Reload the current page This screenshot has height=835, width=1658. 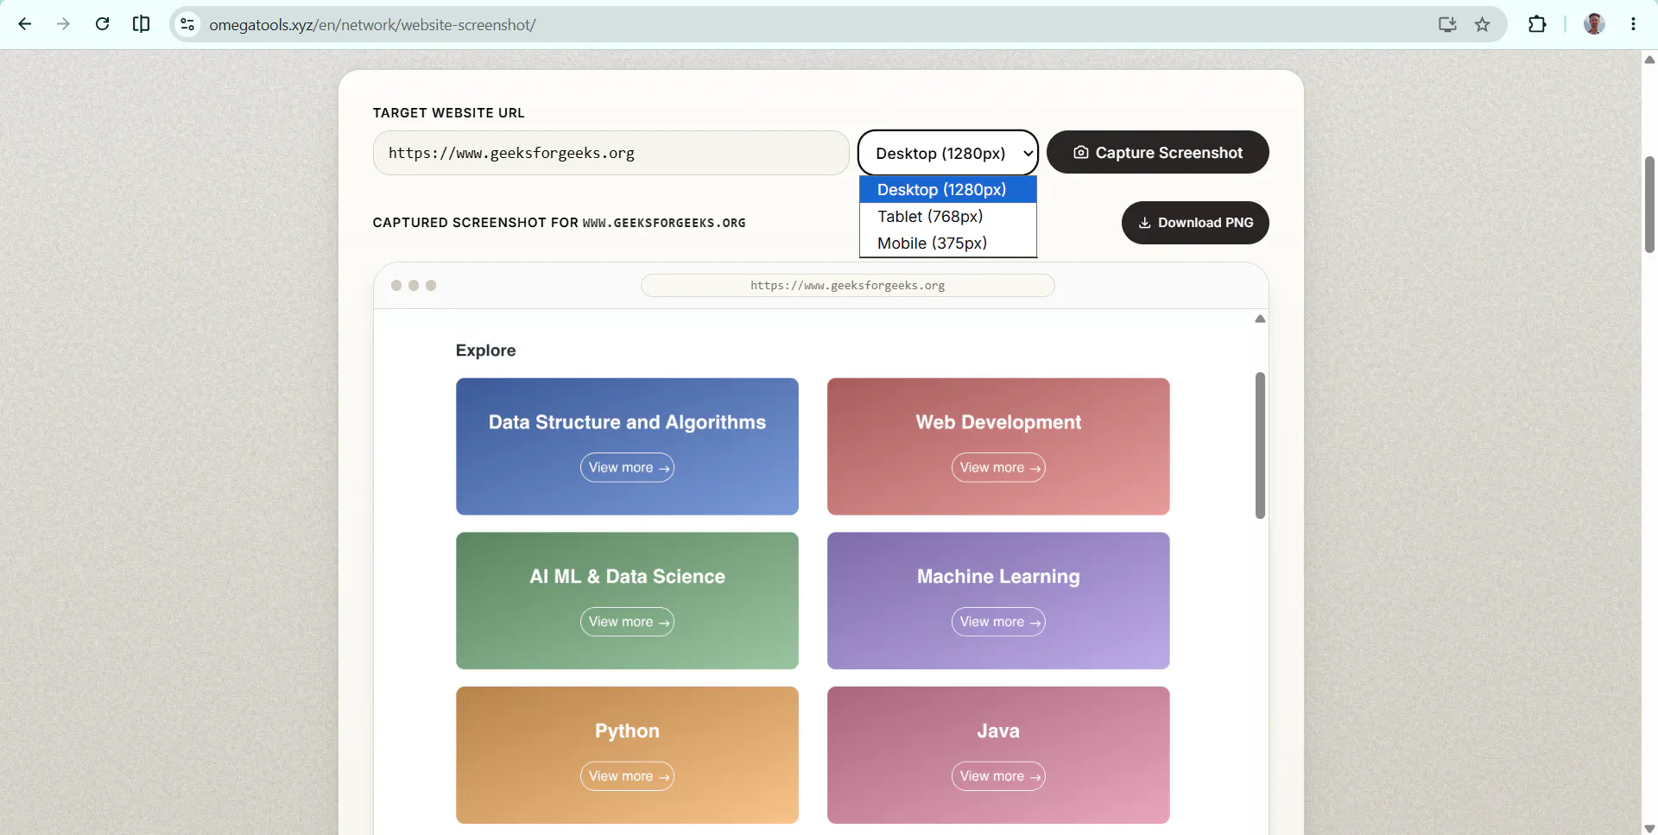click(x=102, y=24)
